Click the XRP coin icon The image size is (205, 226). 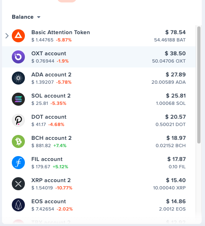coord(18,184)
